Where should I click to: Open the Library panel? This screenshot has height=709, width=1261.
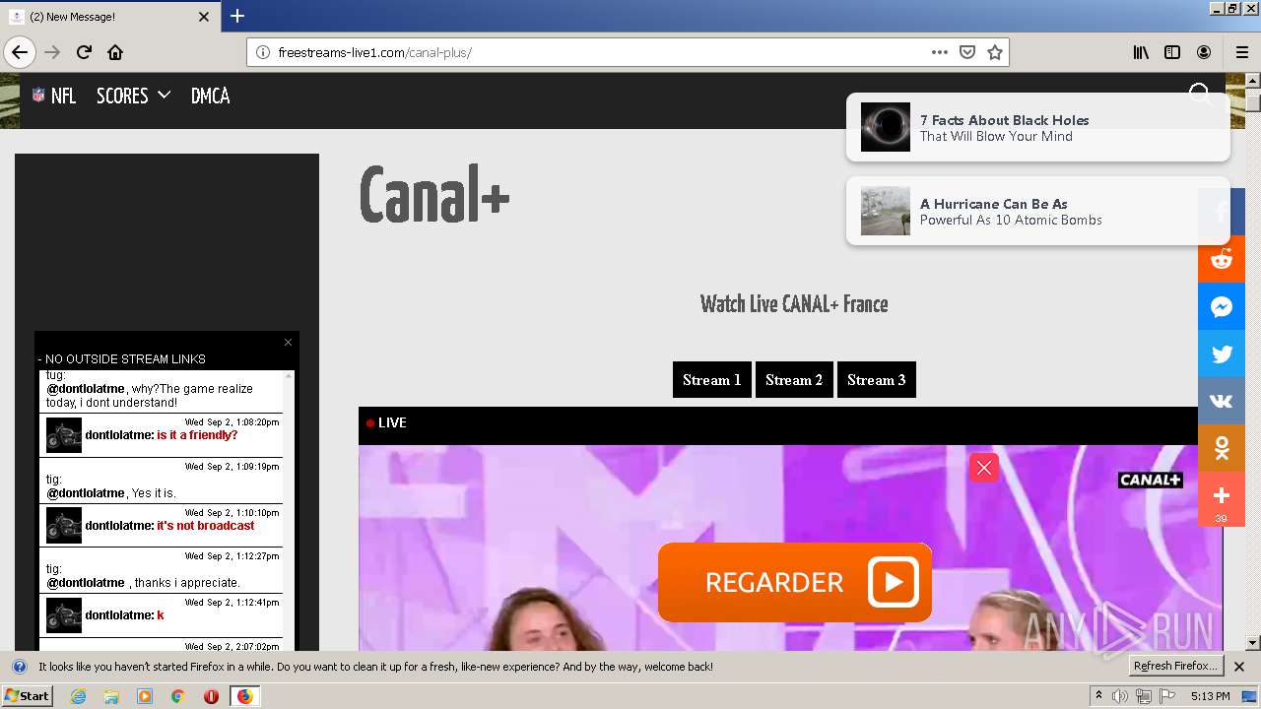1141,52
